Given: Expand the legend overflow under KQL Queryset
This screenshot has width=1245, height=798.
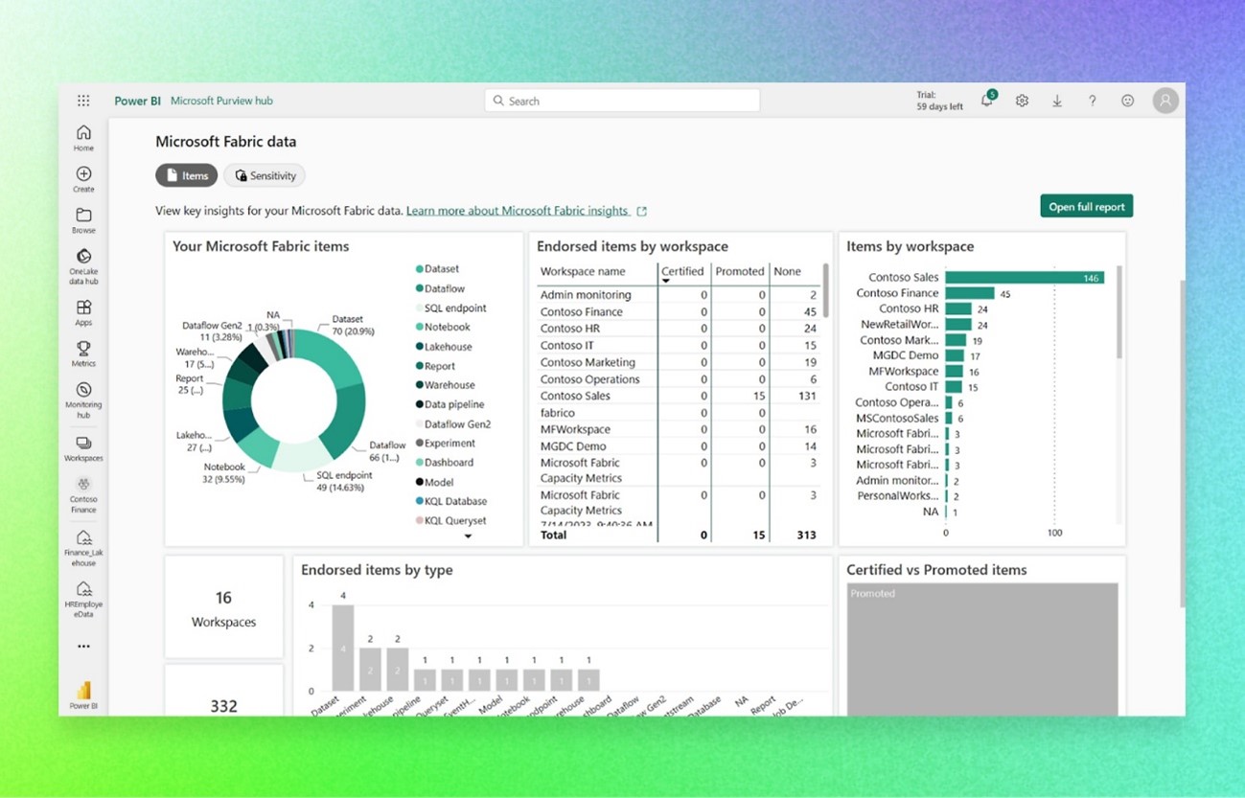Looking at the screenshot, I should [468, 537].
